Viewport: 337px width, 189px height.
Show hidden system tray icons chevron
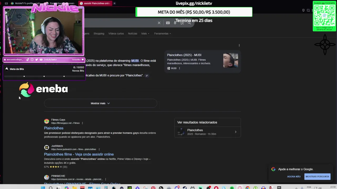[297, 188]
